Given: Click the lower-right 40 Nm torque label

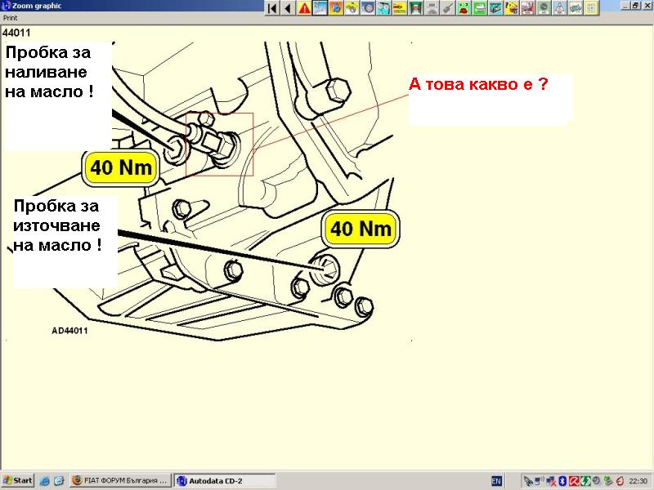Looking at the screenshot, I should (360, 229).
